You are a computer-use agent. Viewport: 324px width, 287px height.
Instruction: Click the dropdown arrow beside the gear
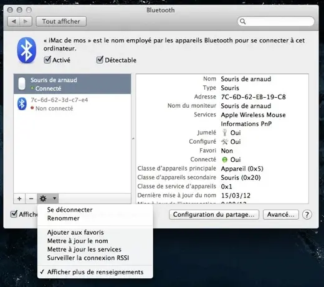(54, 199)
